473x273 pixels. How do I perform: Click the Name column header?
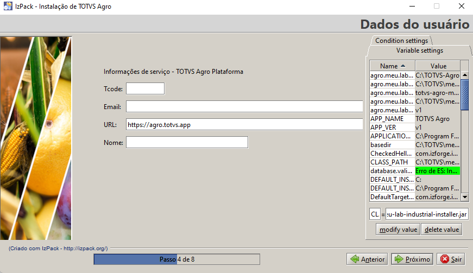point(393,66)
